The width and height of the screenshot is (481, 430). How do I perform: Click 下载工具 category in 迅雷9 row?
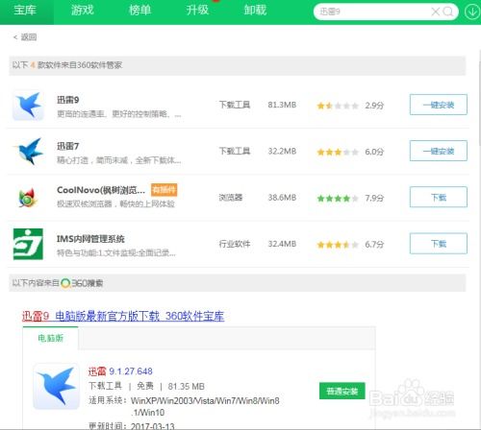[235, 105]
